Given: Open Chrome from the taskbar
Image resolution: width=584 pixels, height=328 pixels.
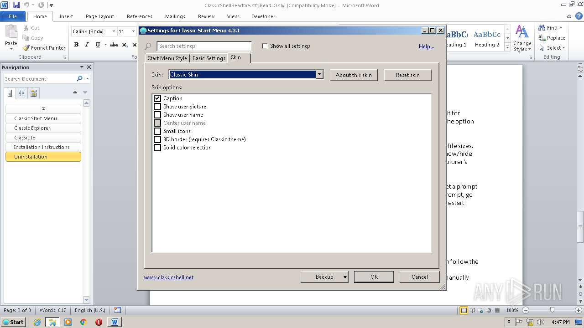Looking at the screenshot, I should coord(83,322).
